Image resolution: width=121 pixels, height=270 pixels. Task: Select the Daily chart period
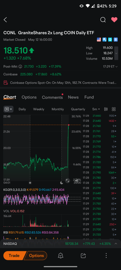tap(22, 109)
